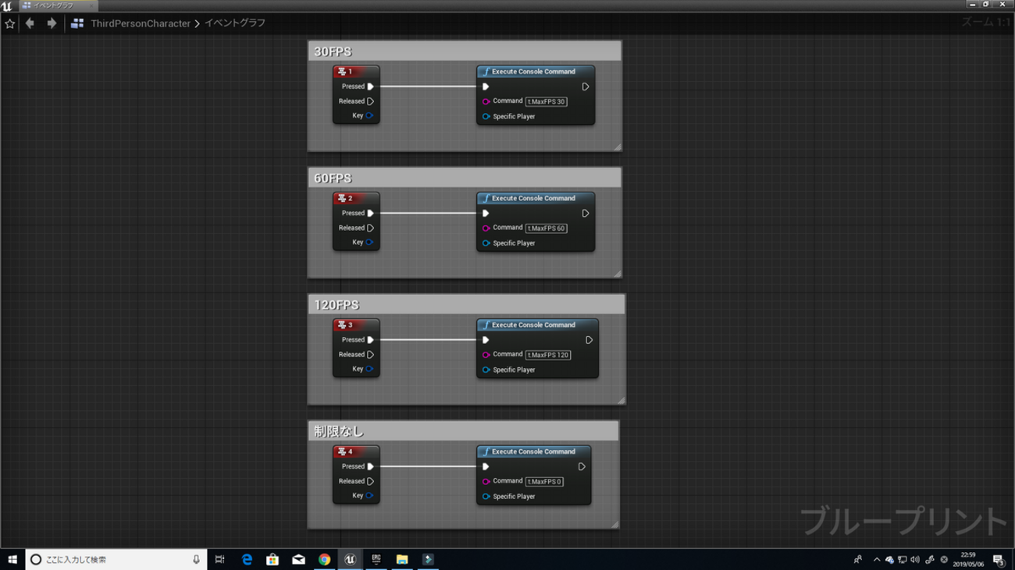Click the 30FPS comment box corner handle
1015x570 pixels.
(617, 147)
